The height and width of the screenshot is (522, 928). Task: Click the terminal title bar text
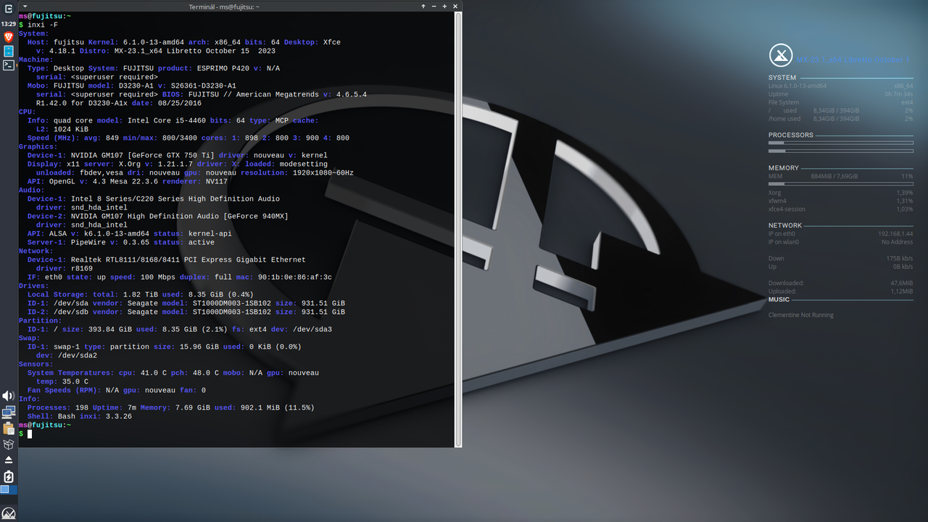click(223, 7)
